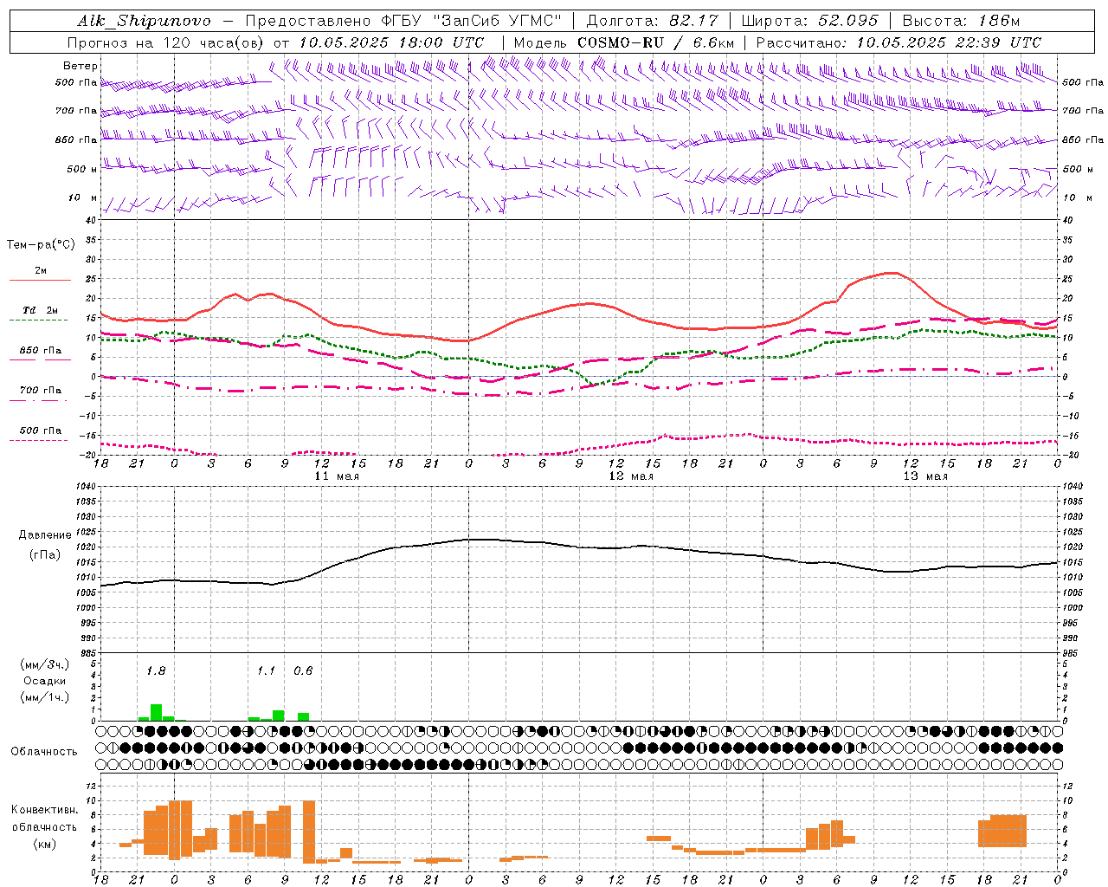Click the tallest green precipitation bar
Screen dimensions: 1108x887
coord(157,712)
